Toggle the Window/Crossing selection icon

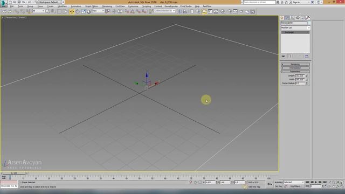65,11
